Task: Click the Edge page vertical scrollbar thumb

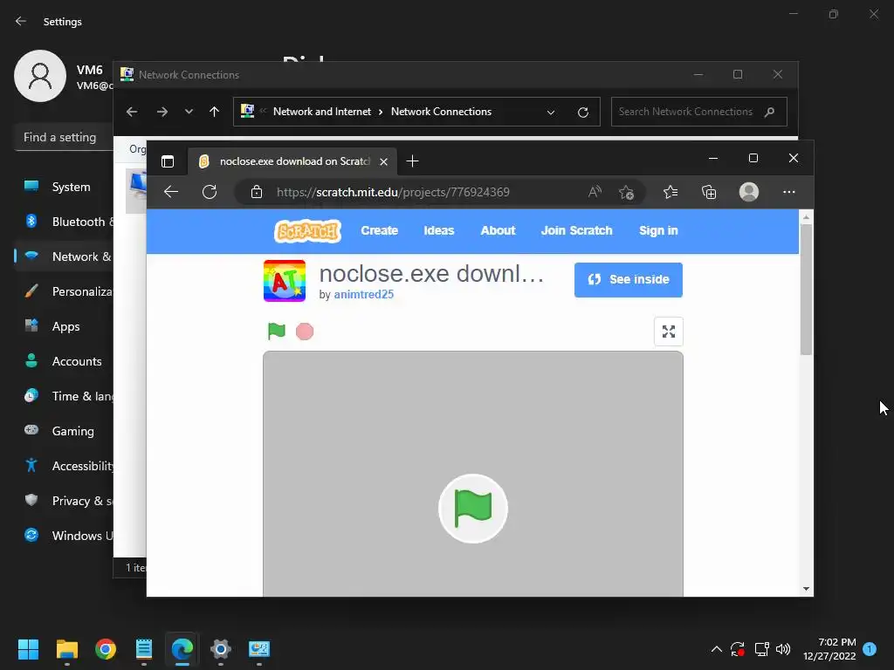Action: coord(806,290)
